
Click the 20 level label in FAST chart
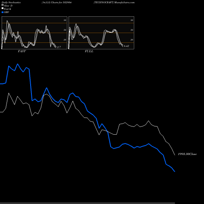click(x=65, y=40)
